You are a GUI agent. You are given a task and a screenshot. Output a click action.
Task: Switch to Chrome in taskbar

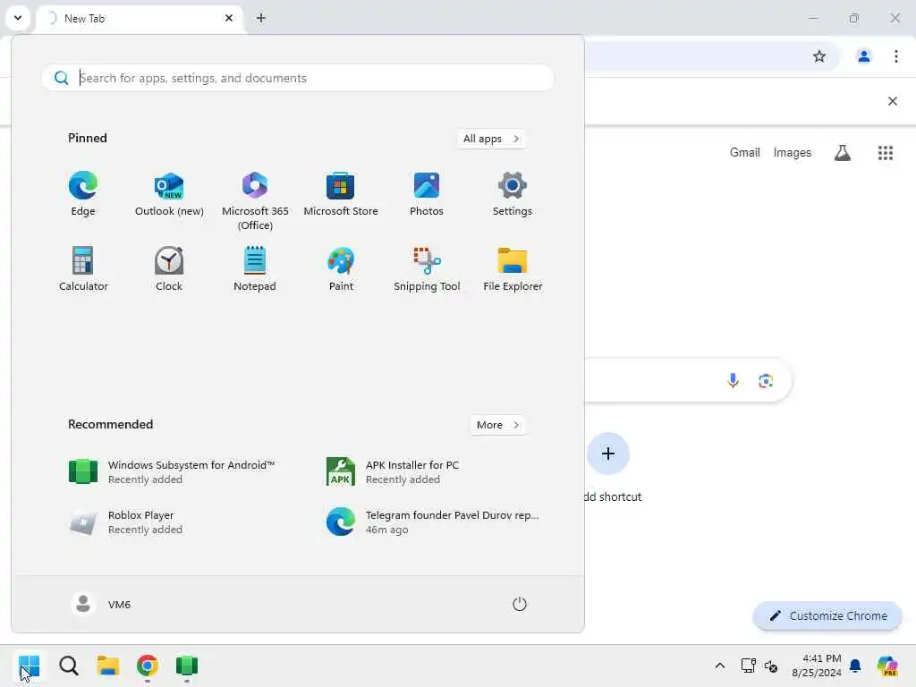[x=148, y=666]
